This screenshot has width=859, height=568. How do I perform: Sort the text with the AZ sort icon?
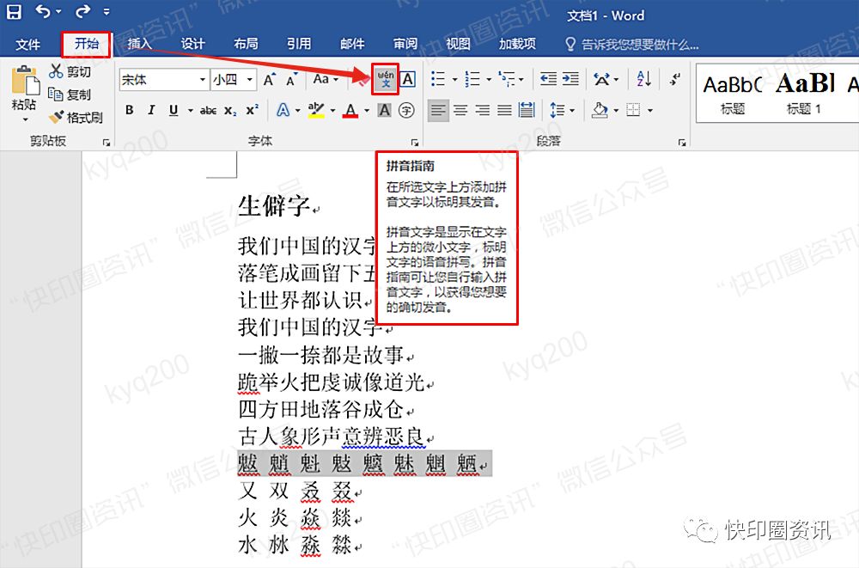click(x=642, y=80)
